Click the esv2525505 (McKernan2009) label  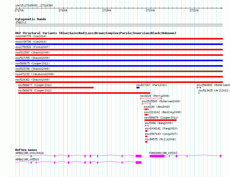[161, 101]
